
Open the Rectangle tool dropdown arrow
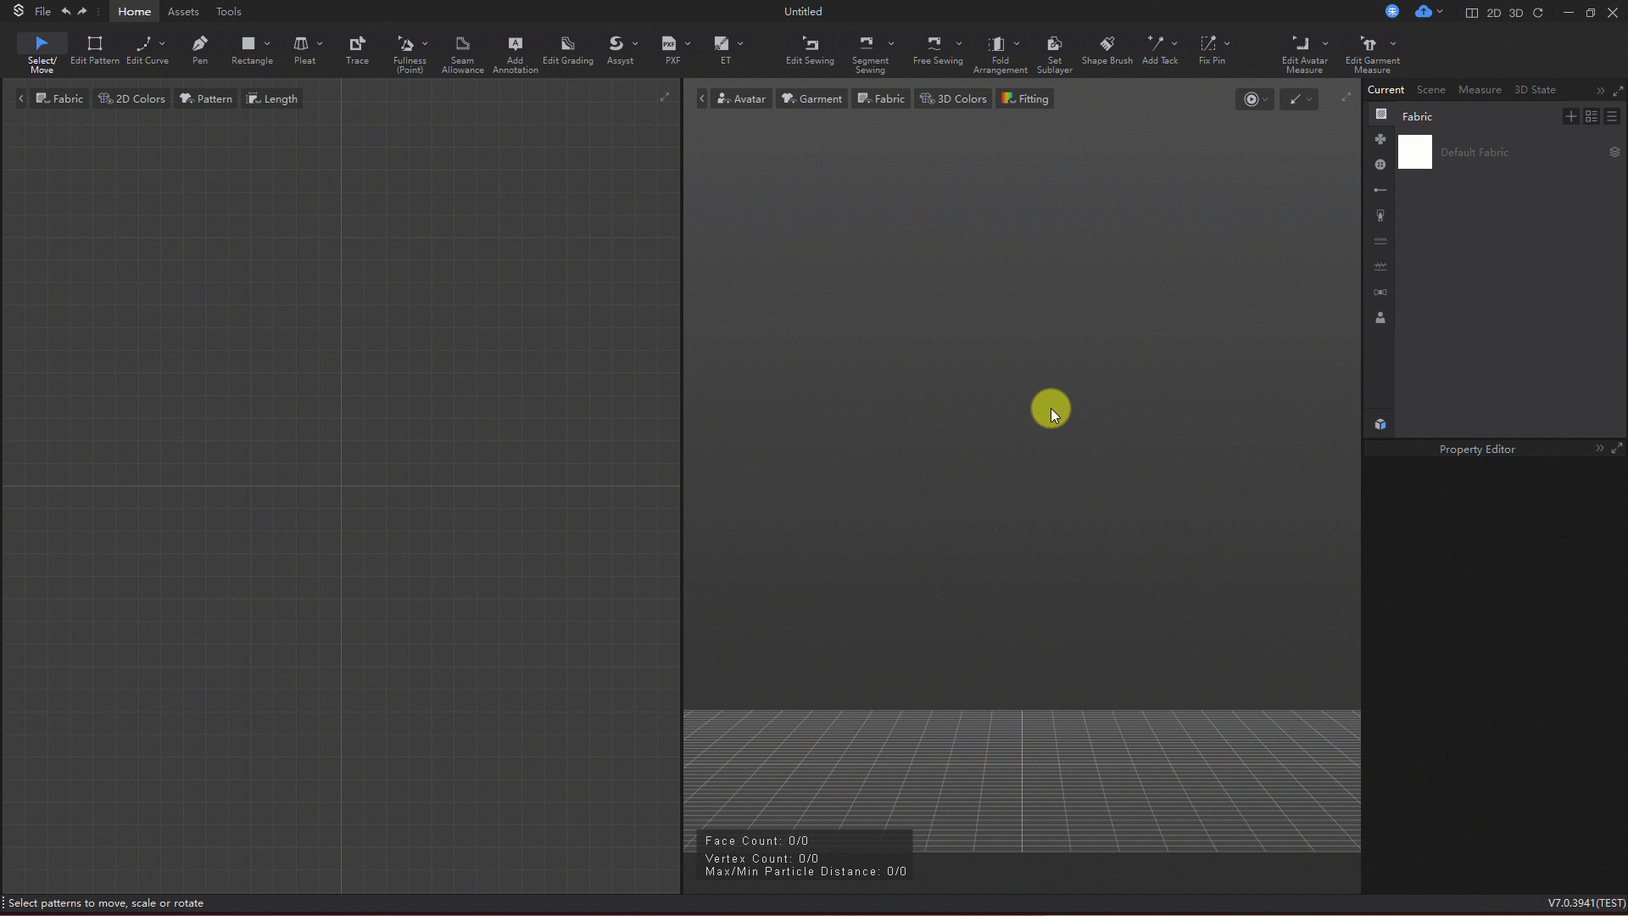click(x=267, y=43)
